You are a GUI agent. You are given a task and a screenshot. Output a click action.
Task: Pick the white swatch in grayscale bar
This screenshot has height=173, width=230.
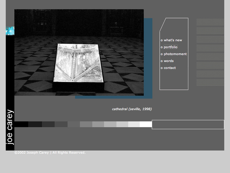pos(146,124)
